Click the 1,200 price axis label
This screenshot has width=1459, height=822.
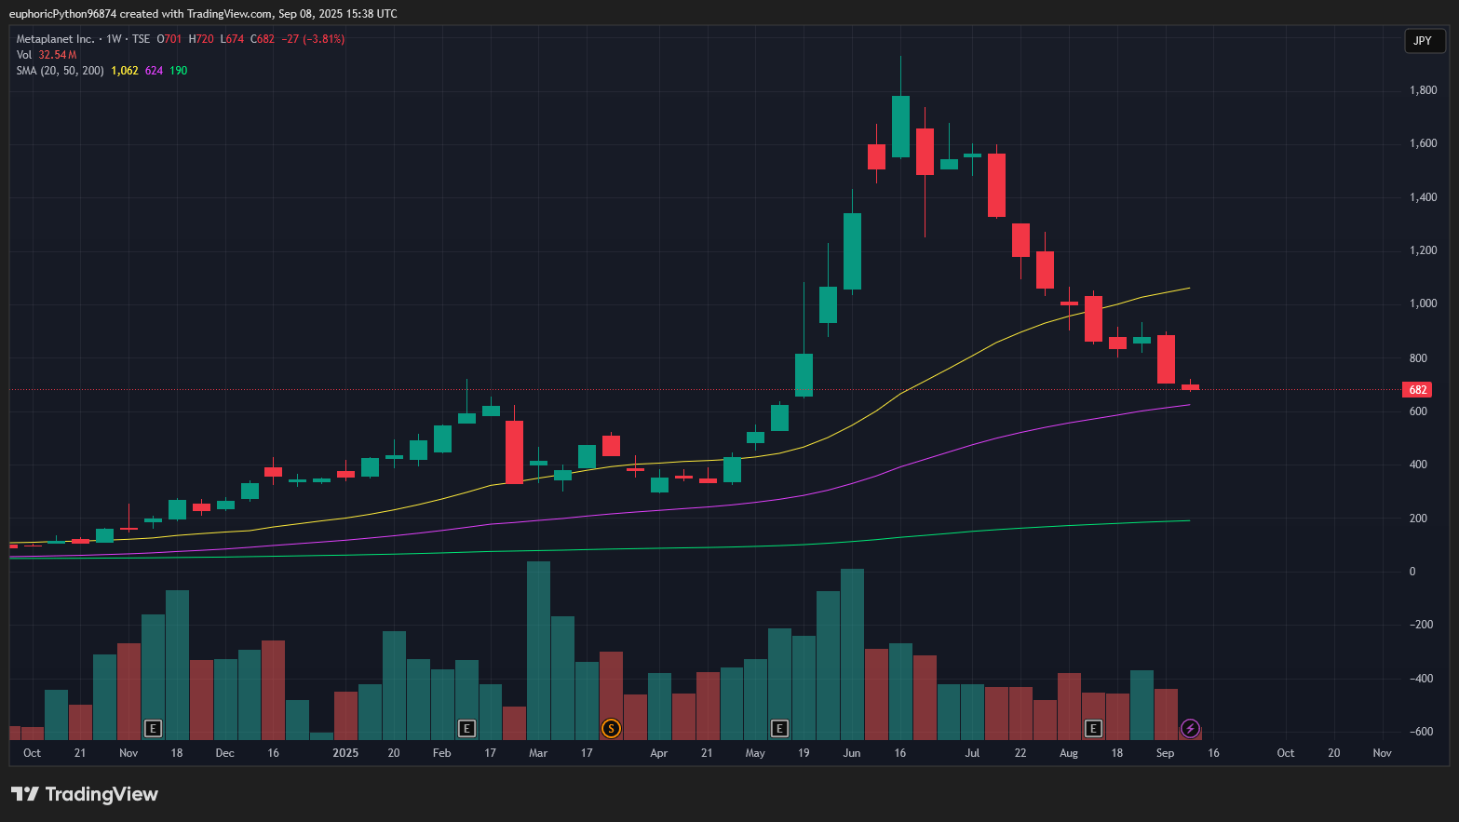point(1424,250)
